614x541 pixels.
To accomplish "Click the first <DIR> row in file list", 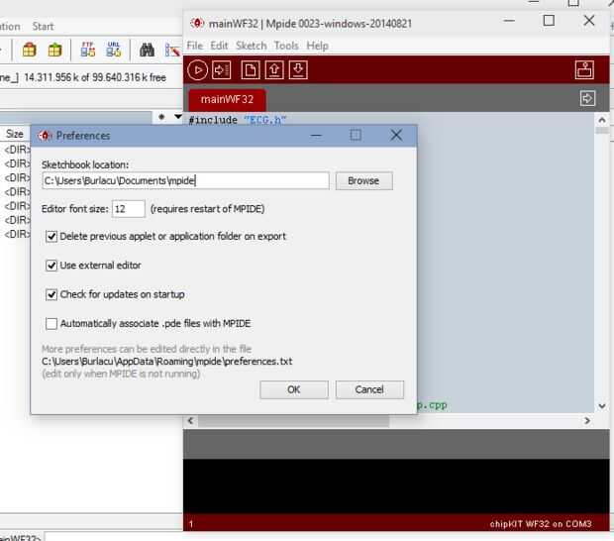I will click(16, 150).
